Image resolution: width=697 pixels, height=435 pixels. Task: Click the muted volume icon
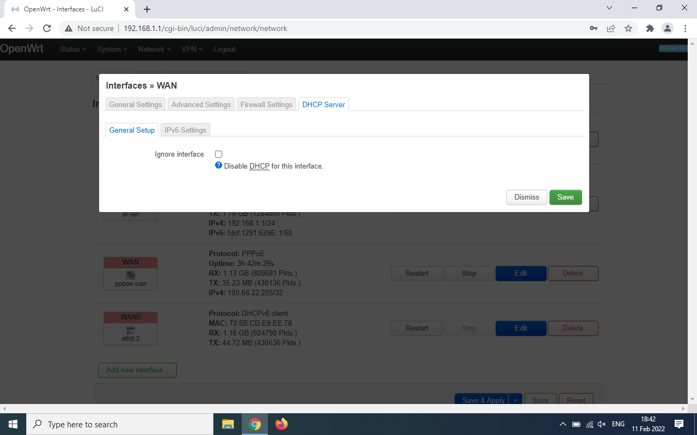pyautogui.click(x=602, y=424)
